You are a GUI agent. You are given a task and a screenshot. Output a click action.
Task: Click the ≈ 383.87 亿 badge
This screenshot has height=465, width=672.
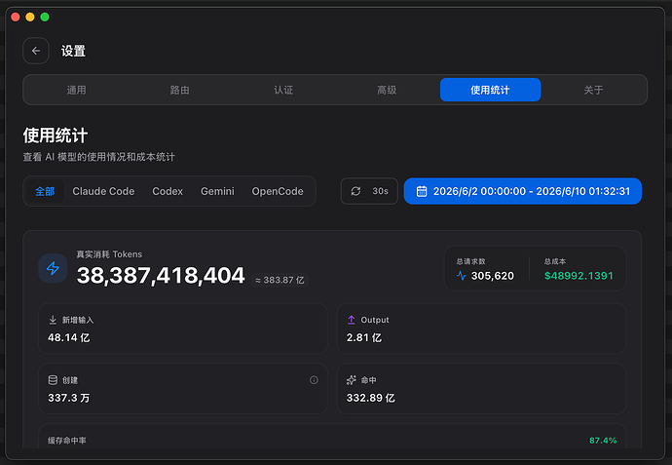tap(280, 280)
